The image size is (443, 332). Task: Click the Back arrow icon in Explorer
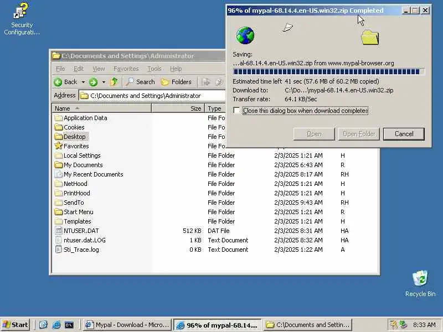(x=58, y=82)
